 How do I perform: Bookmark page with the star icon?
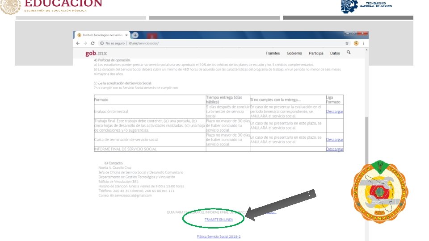click(x=347, y=43)
